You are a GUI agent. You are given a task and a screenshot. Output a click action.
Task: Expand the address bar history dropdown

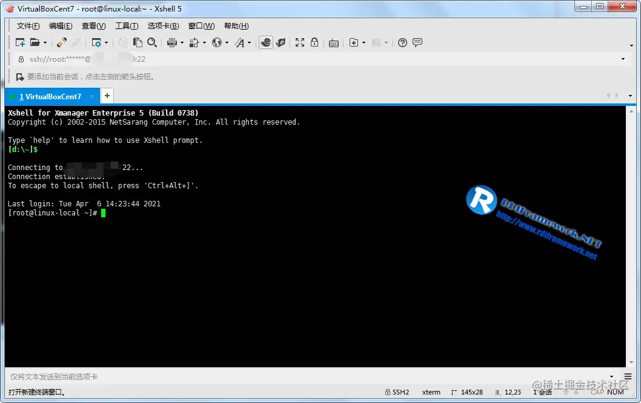pos(623,59)
